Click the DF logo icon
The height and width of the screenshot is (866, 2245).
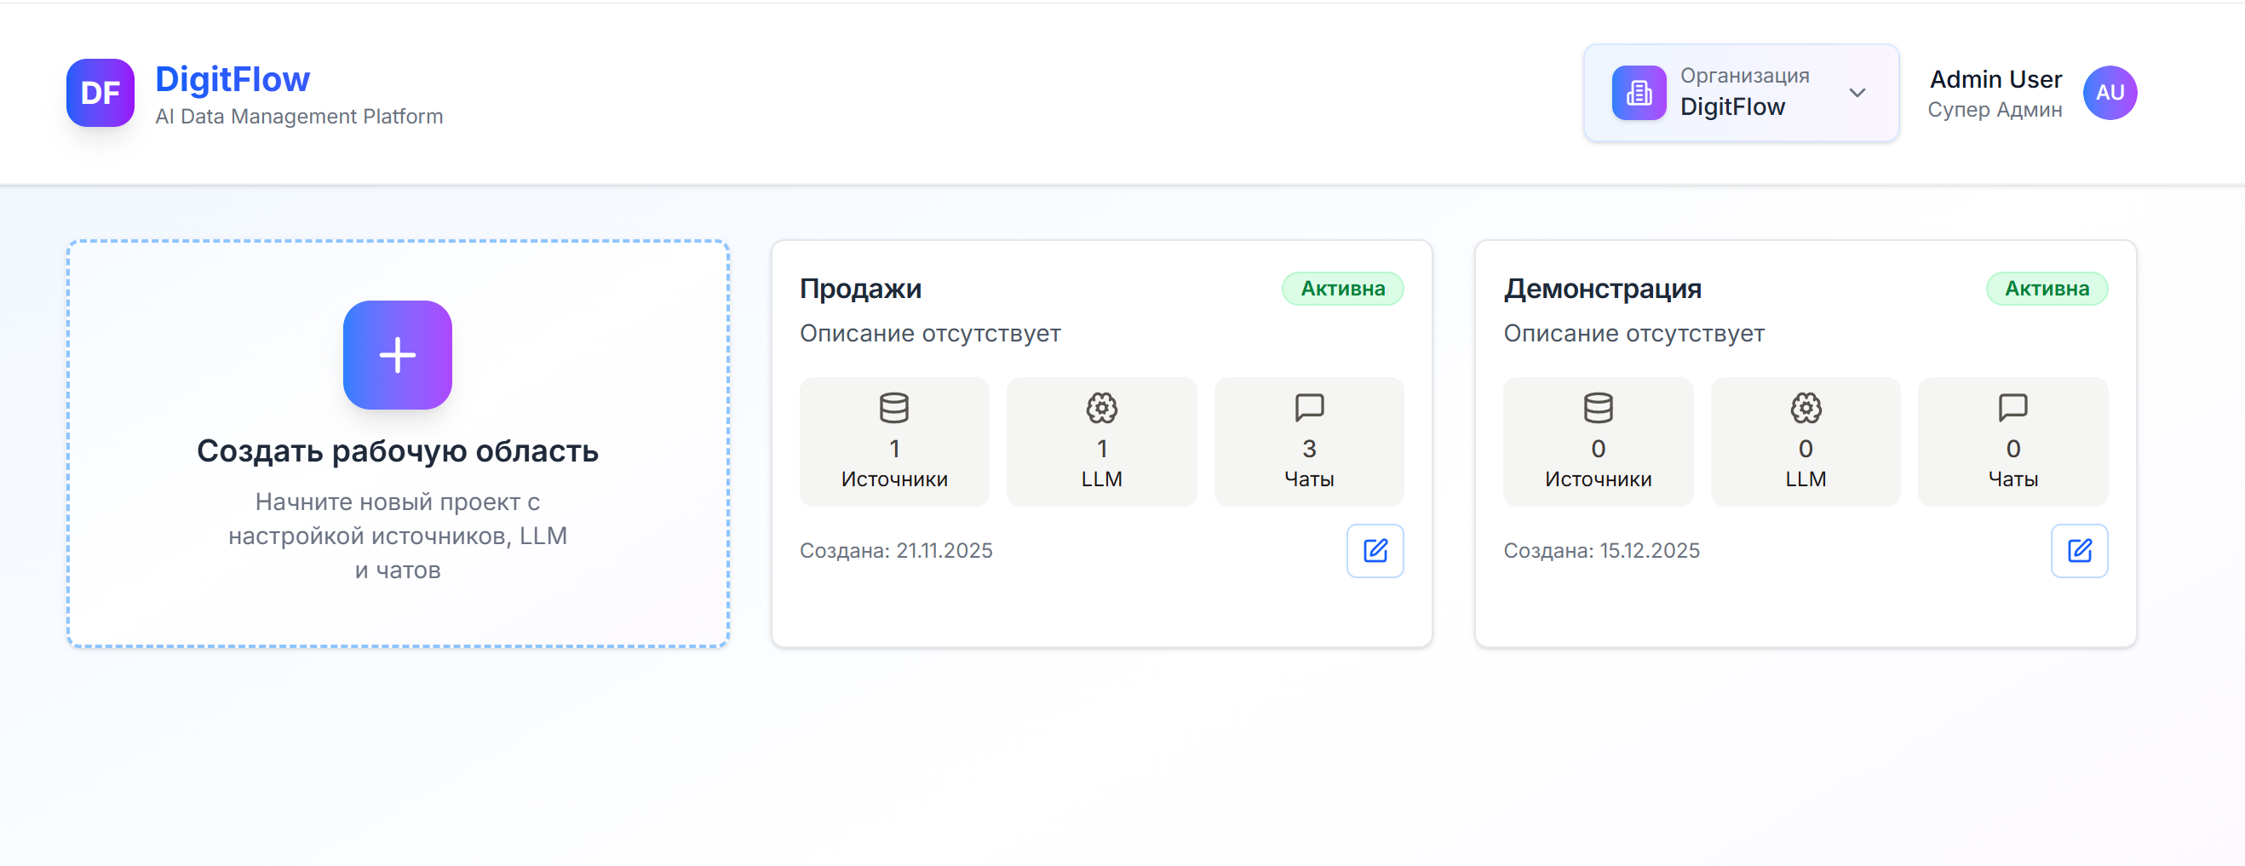pos(100,92)
